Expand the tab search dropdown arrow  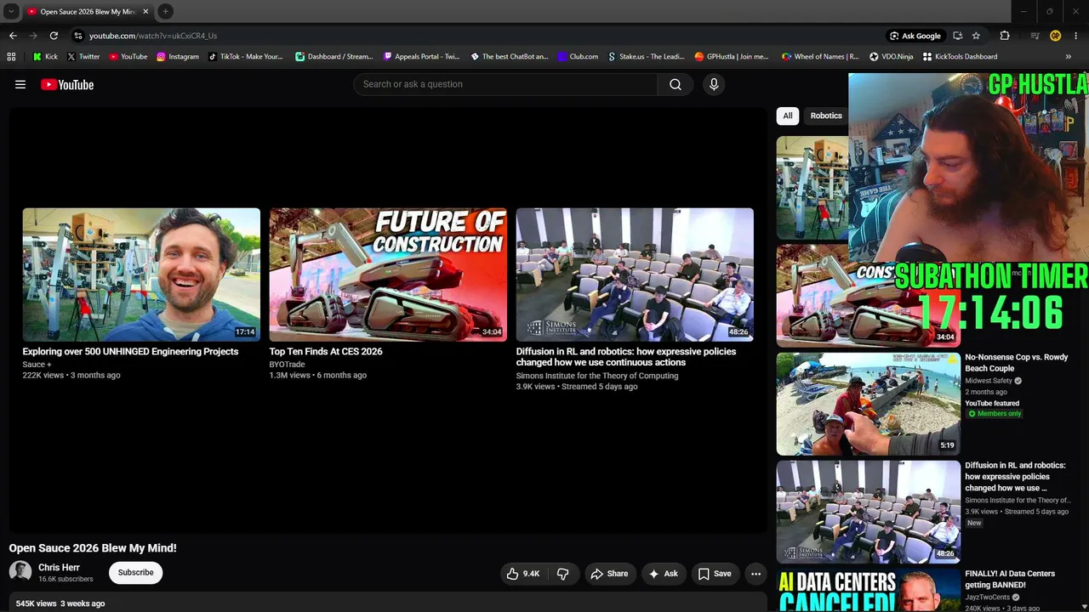(11, 11)
